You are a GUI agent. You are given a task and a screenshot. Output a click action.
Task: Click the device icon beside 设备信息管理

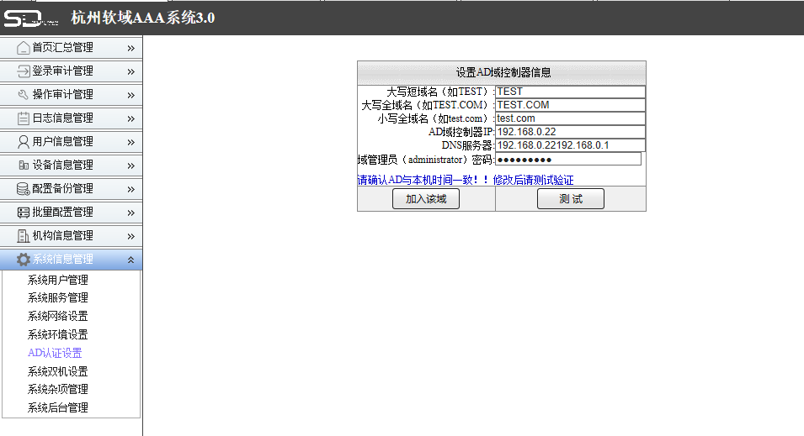point(23,165)
